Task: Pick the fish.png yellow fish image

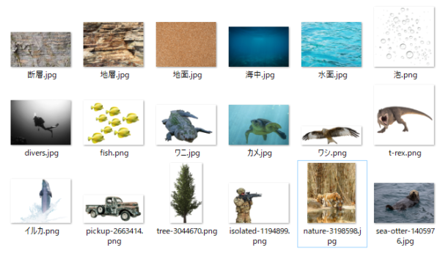Action: 114,123
